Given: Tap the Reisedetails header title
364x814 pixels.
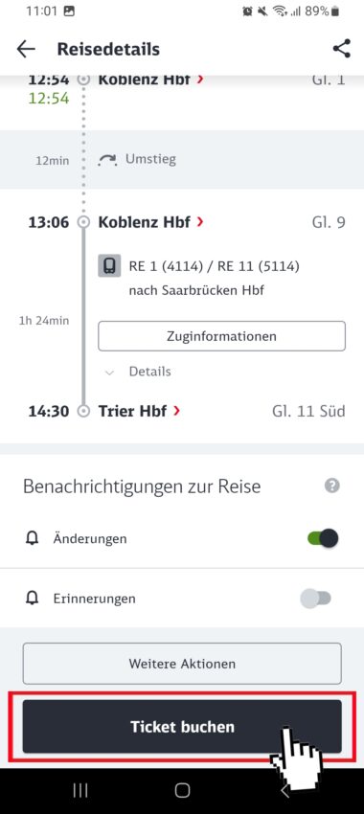Looking at the screenshot, I should (108, 49).
